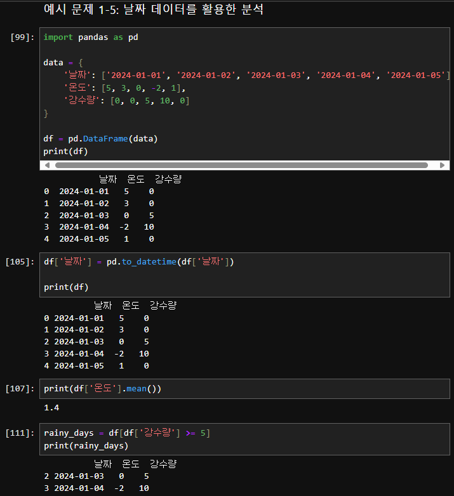Image resolution: width=454 pixels, height=496 pixels.
Task: Click 'print(df)' in cell 105
Action: coord(66,287)
